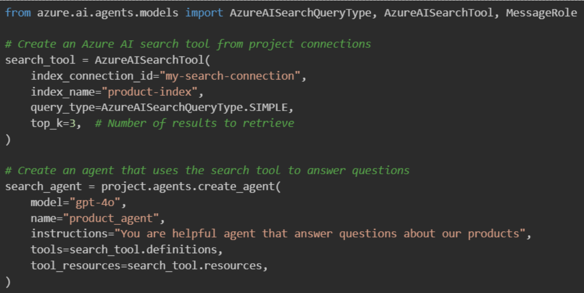Click search_tool.definitions on the tools line
The height and width of the screenshot is (293, 584).
click(146, 250)
